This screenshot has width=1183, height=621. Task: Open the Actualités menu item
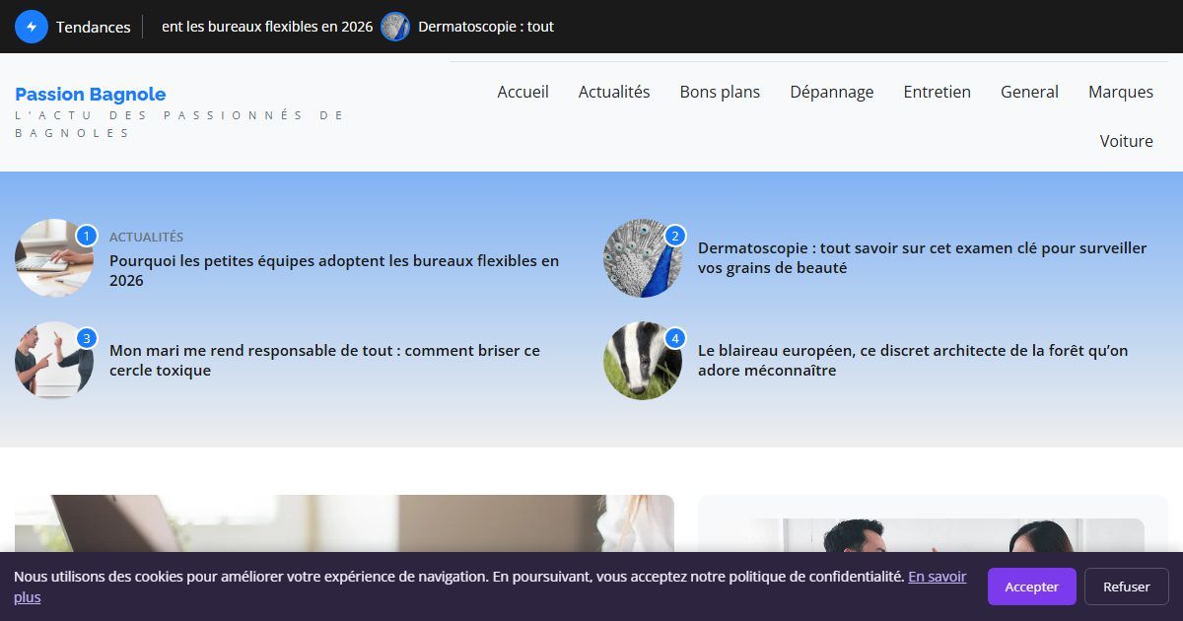point(614,92)
